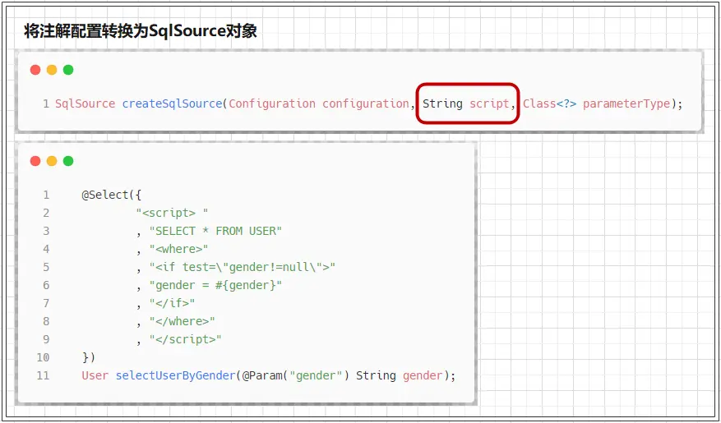Screen dimensions: 721x423
Task: Click the yellow dot in the createSqlSource code block
Action: (x=52, y=70)
